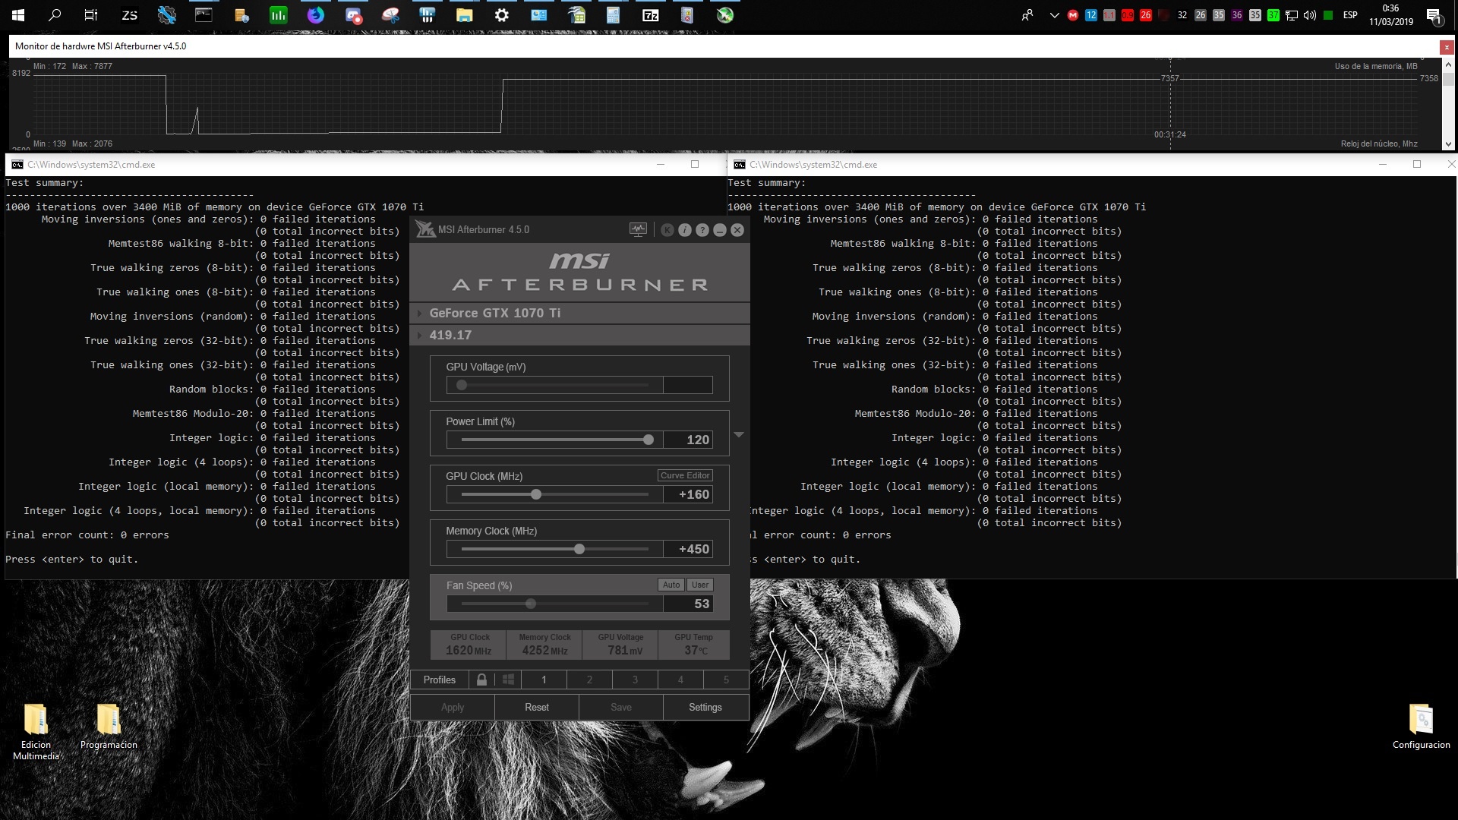Select profile slot 1

(544, 680)
